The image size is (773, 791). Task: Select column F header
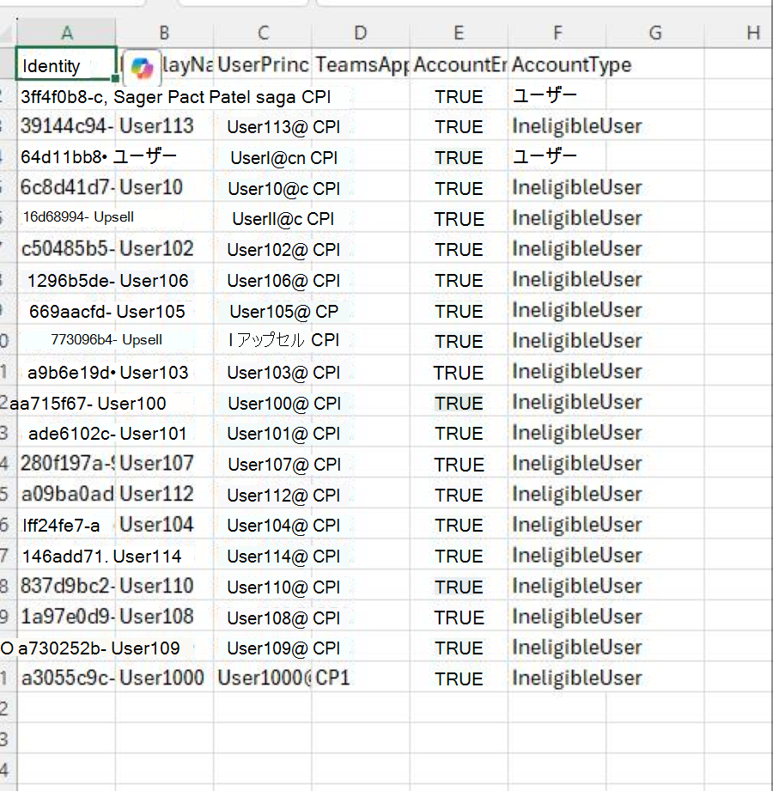click(557, 33)
